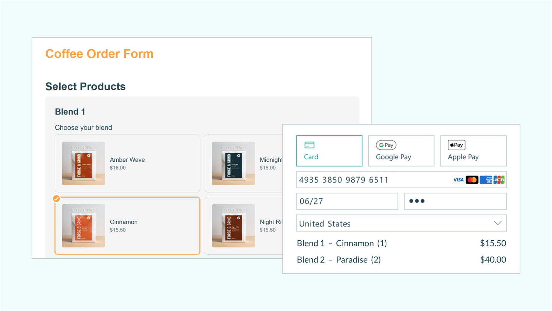The width and height of the screenshot is (552, 311).
Task: Click the CVC field with dots
Action: pos(455,201)
